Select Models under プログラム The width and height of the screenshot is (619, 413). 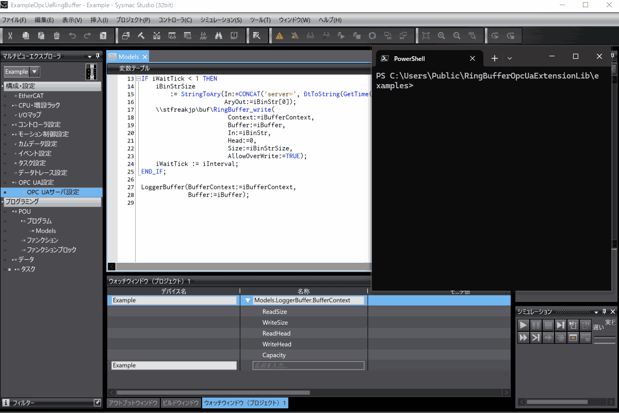(46, 231)
